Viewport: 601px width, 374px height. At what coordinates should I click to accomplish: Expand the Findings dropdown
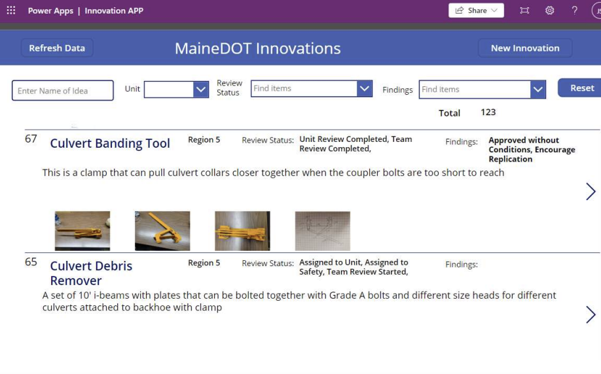click(537, 90)
